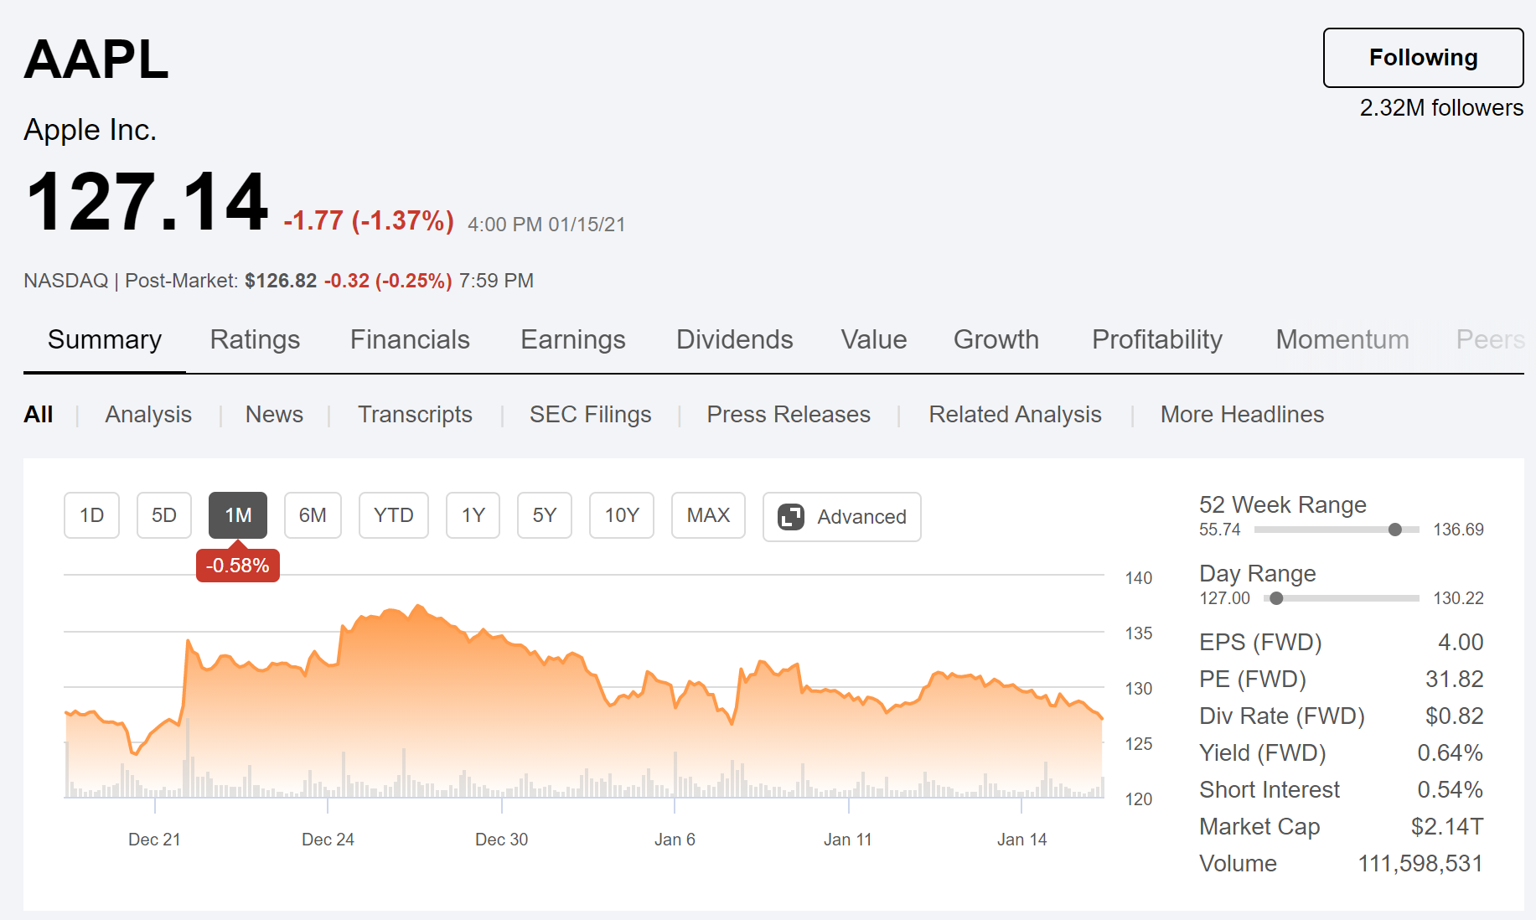Viewport: 1536px width, 920px height.
Task: Open the Dividends tab
Action: (x=735, y=339)
